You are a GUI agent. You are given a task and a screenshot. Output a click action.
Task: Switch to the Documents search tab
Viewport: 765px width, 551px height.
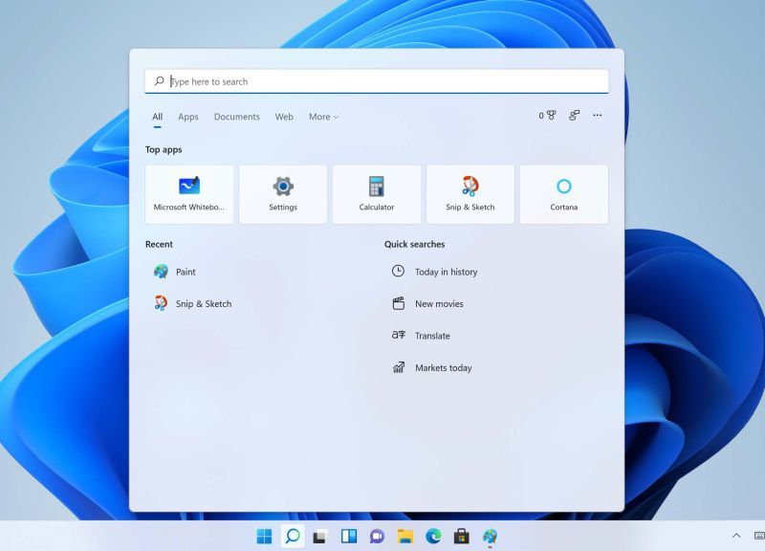pyautogui.click(x=236, y=117)
